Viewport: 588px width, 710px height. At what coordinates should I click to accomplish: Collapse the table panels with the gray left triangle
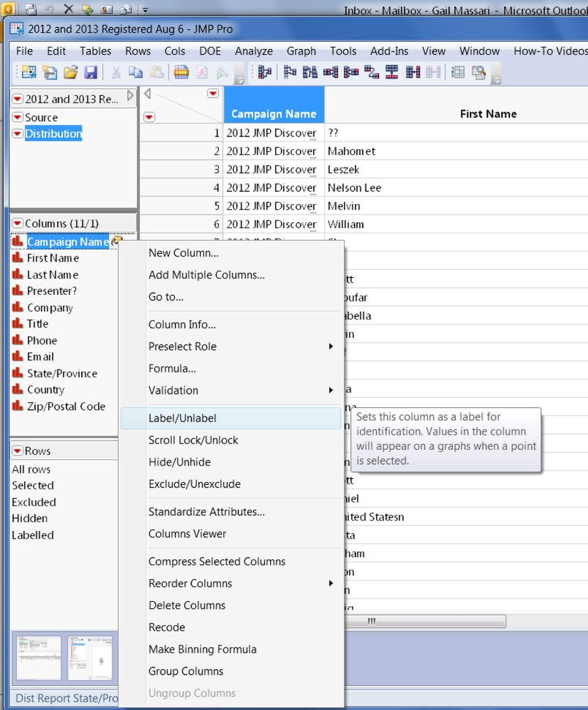coord(147,93)
